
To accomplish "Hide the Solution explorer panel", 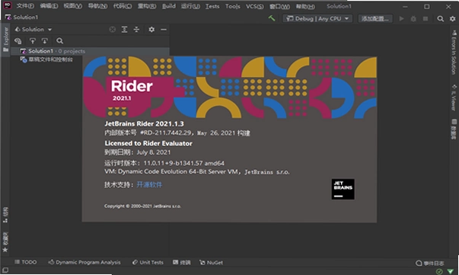I will pos(164,30).
